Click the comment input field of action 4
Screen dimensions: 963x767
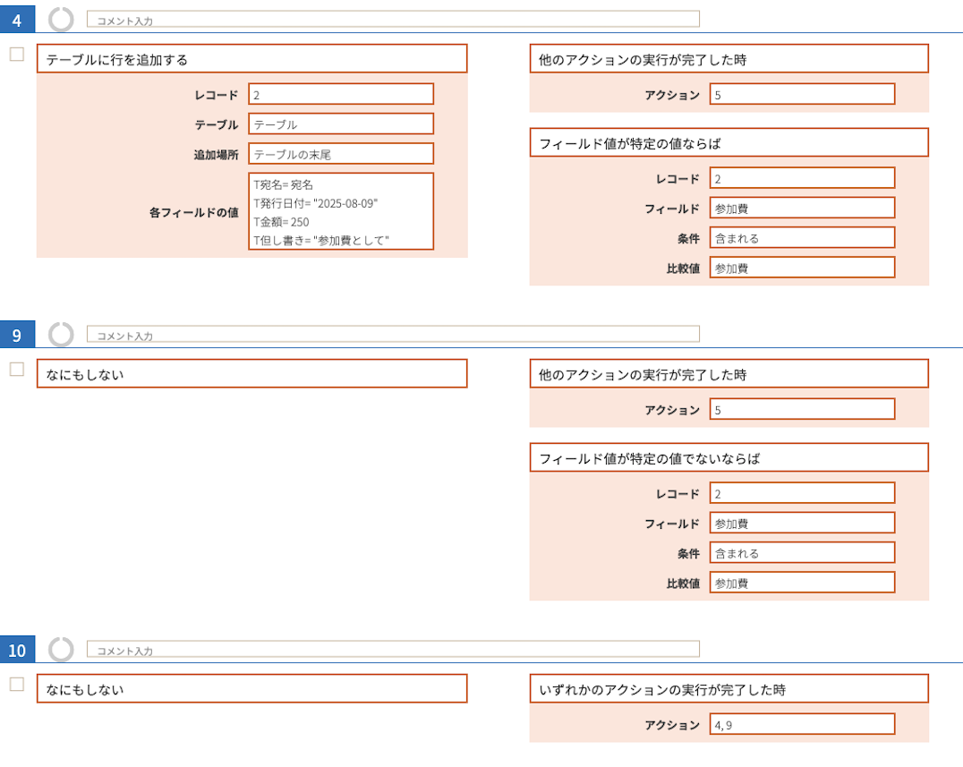coord(393,19)
